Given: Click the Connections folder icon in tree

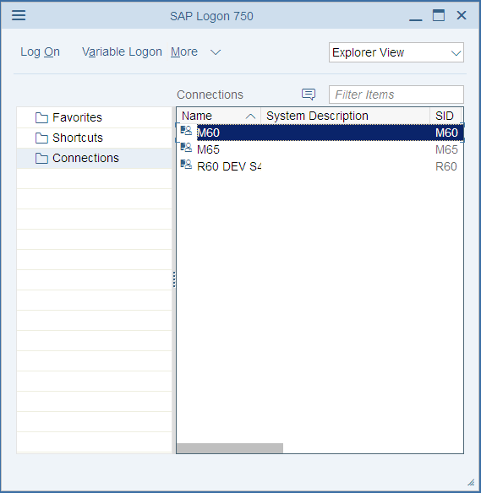Looking at the screenshot, I should point(41,158).
